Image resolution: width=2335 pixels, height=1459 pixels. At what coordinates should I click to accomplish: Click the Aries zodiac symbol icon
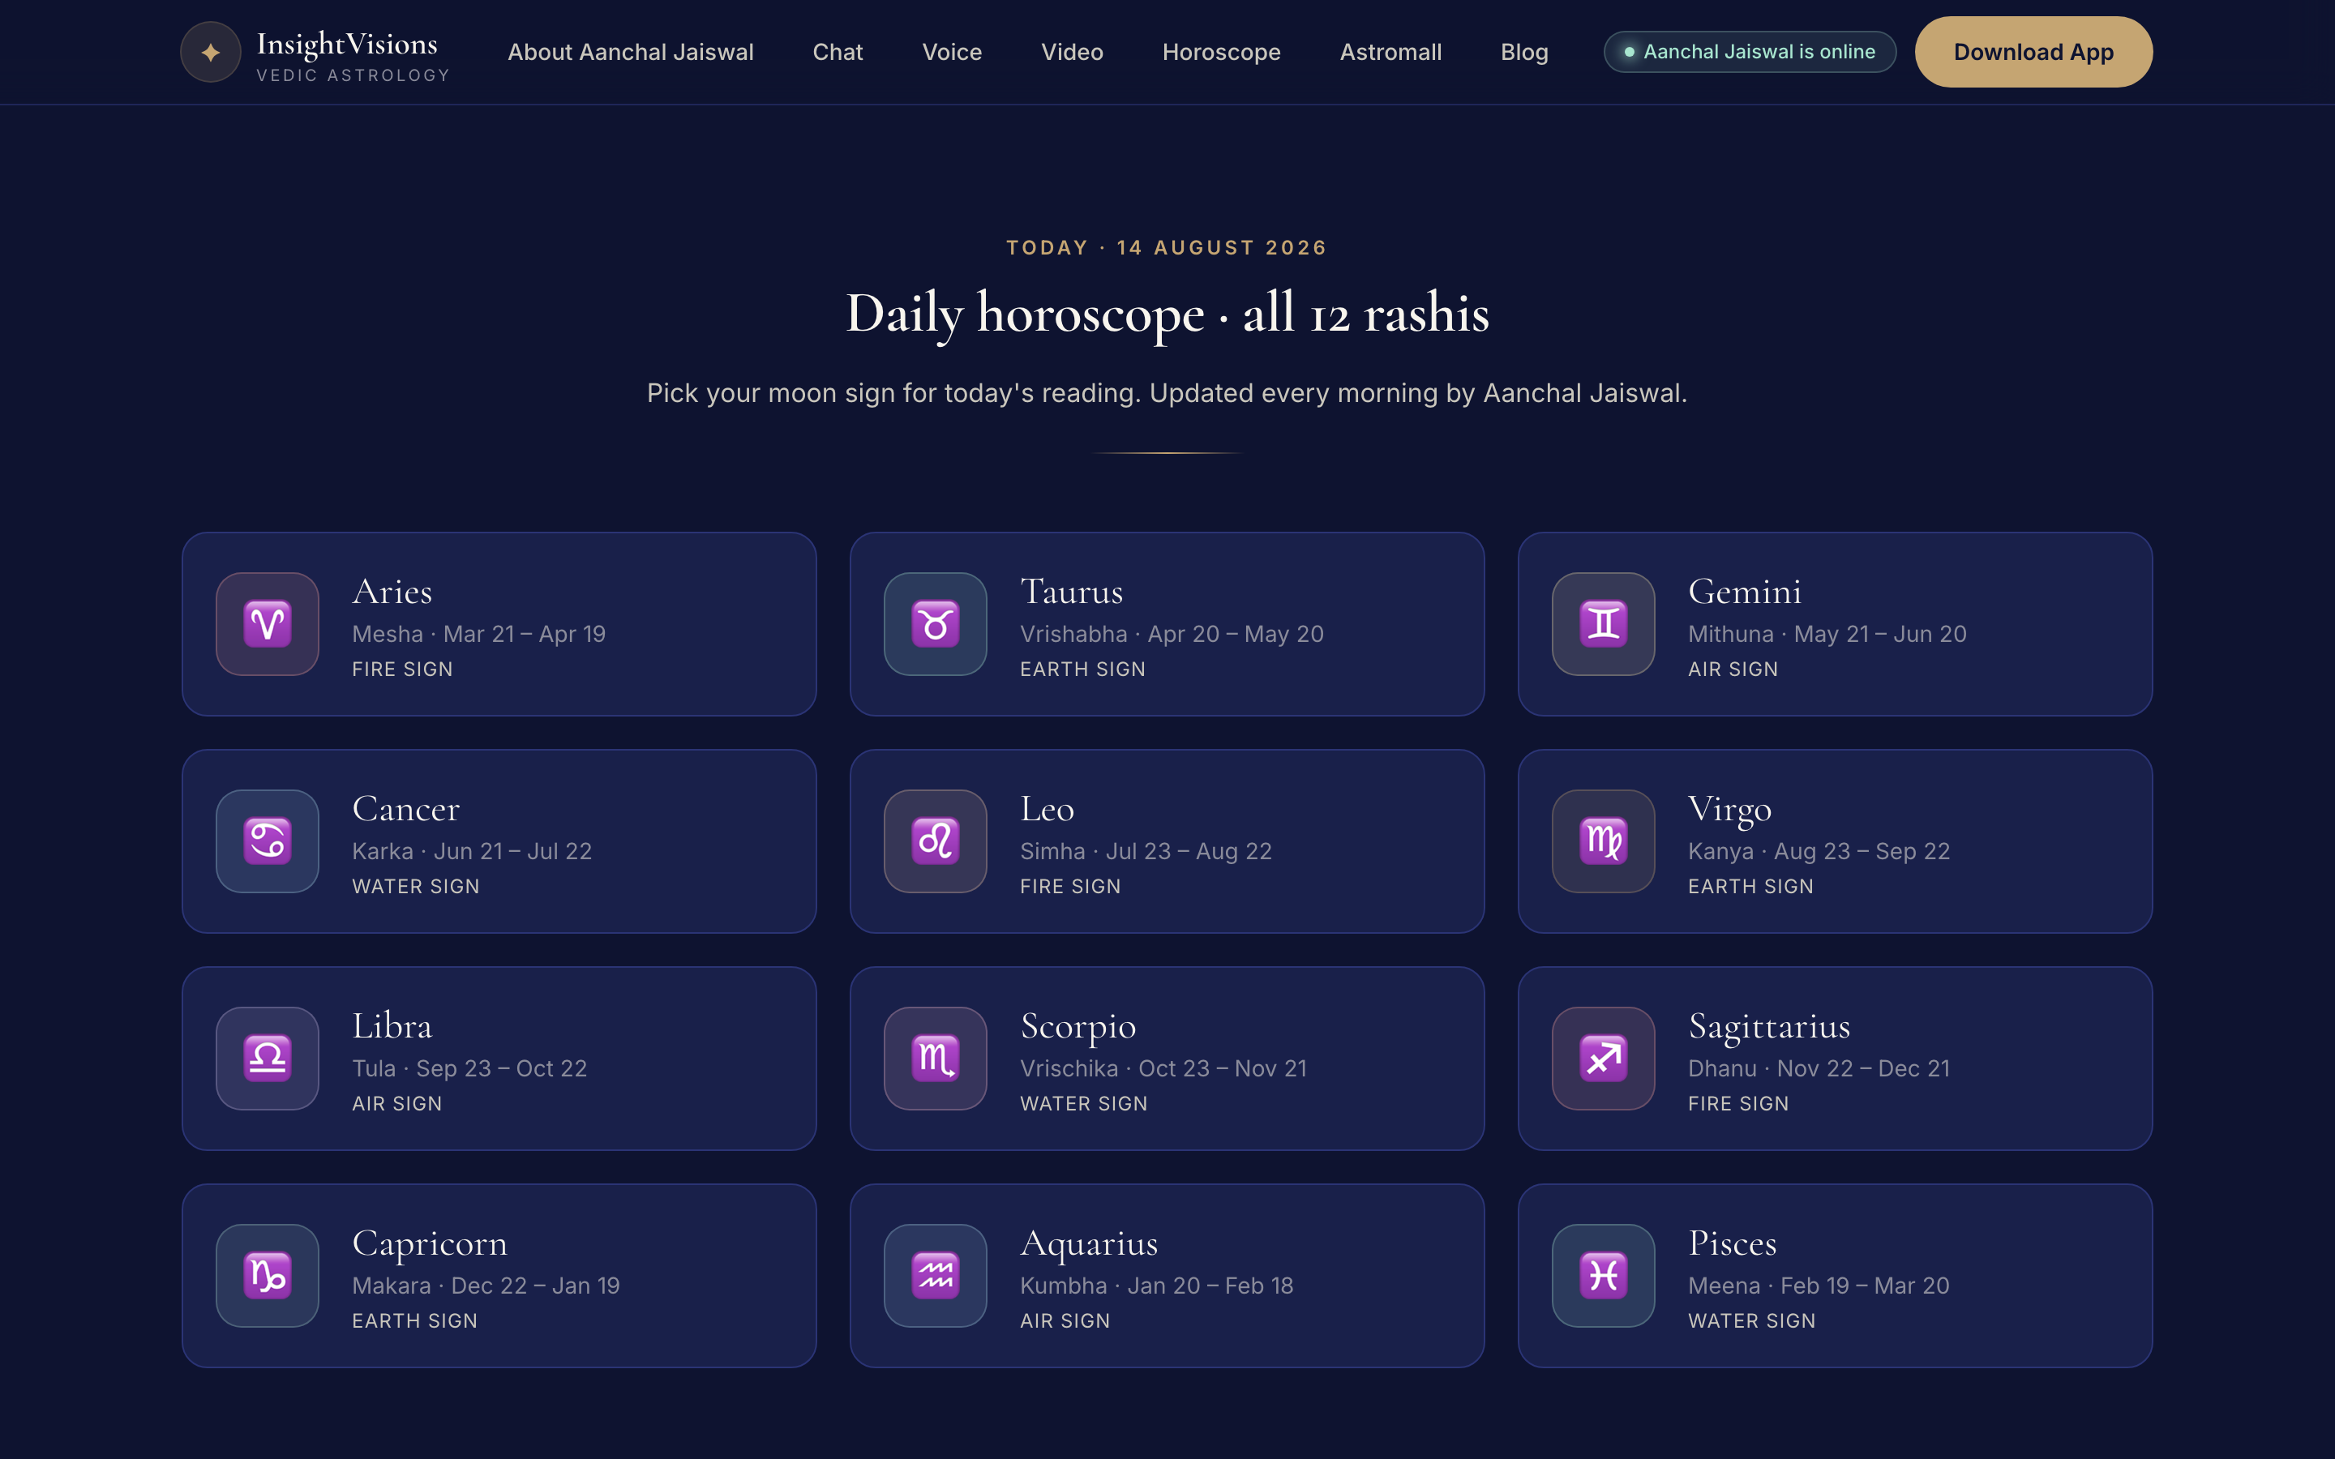(x=268, y=624)
